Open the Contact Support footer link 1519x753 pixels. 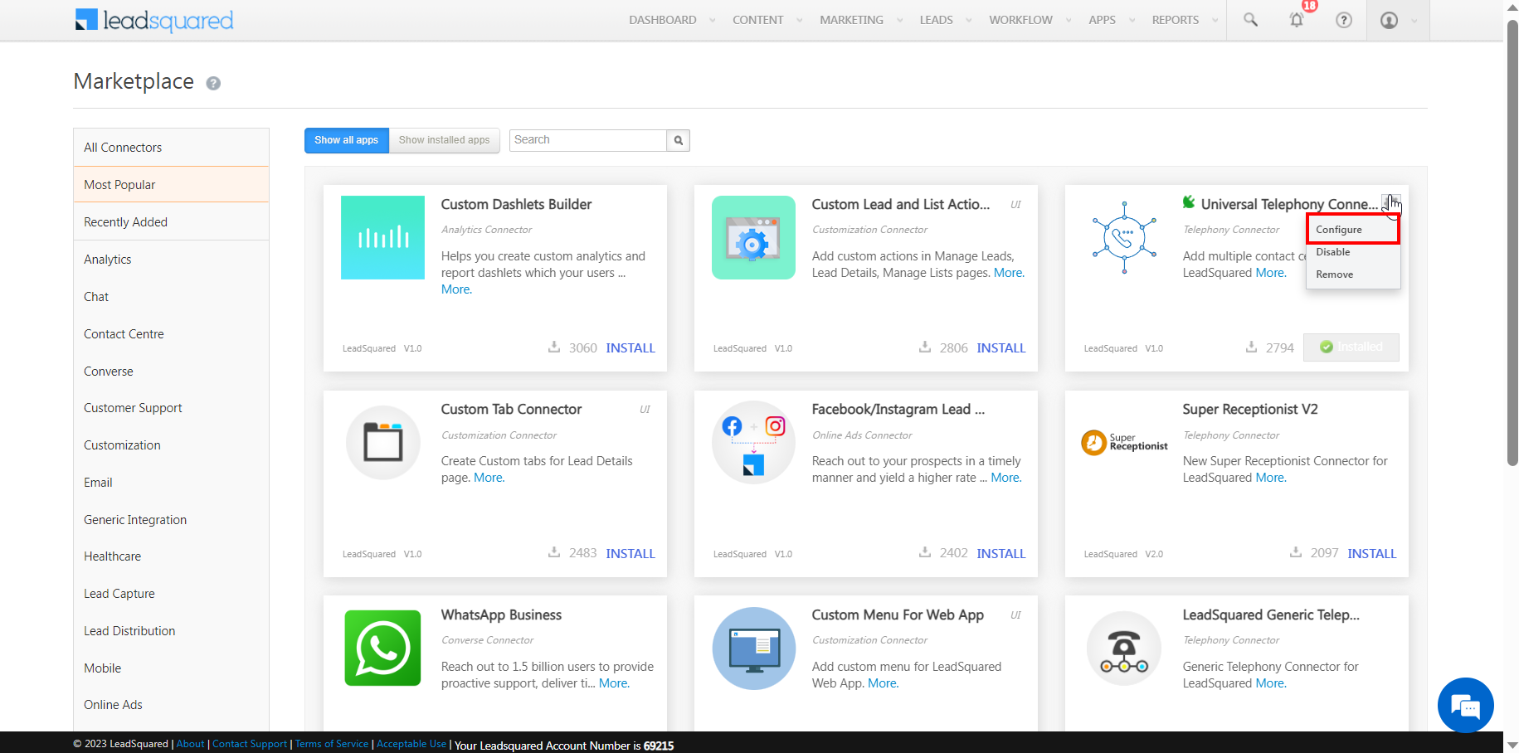click(250, 744)
